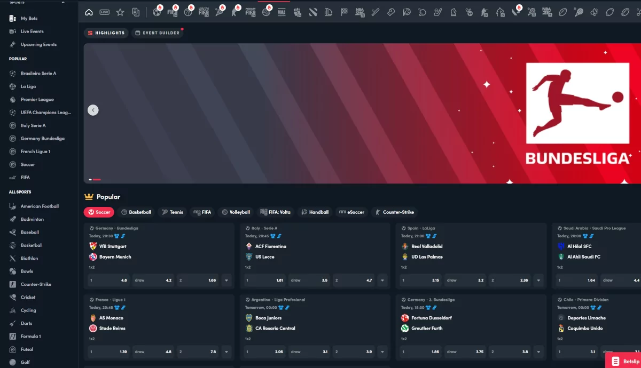Switch to the Event Builder tab
Viewport: 641px width, 368px height.
(157, 33)
